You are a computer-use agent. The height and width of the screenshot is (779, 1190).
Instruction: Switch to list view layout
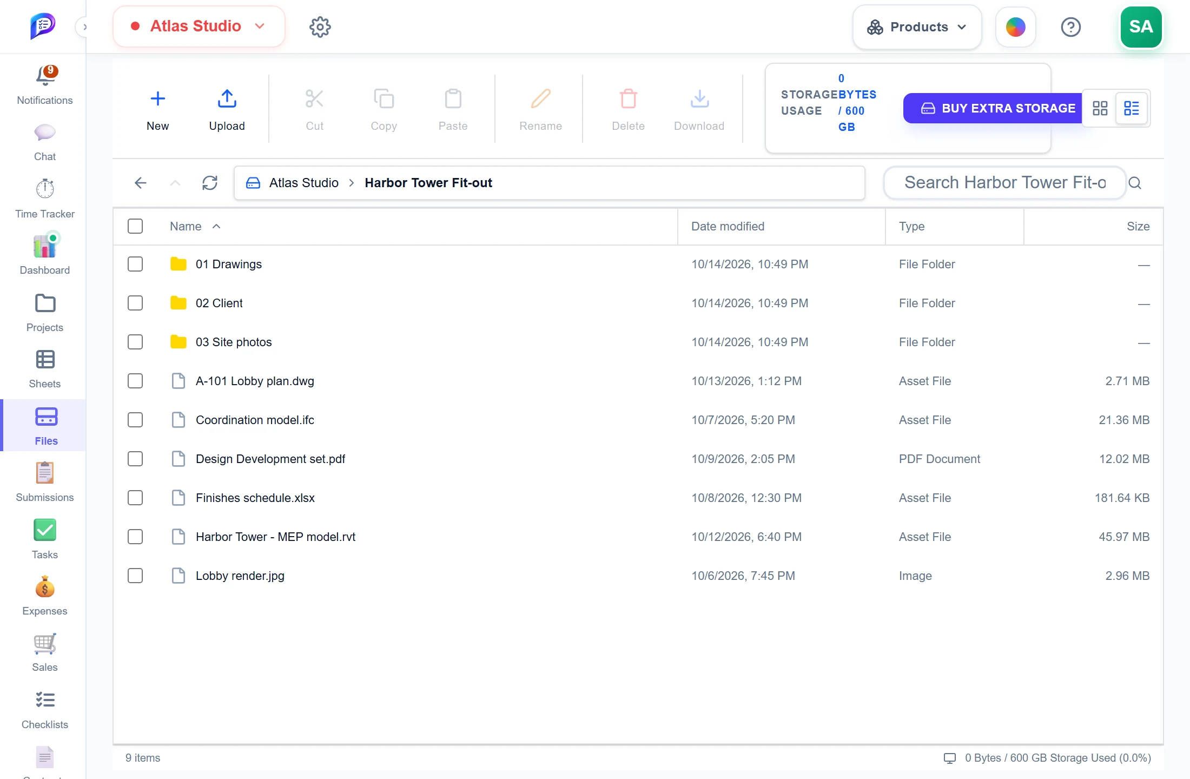point(1132,108)
